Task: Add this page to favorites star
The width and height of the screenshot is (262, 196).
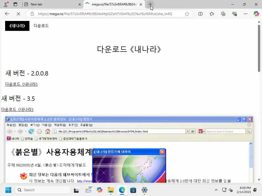Action: click(x=187, y=14)
